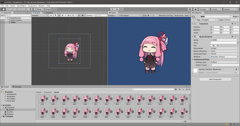Open the custom editor tools button

[x=30, y=9]
